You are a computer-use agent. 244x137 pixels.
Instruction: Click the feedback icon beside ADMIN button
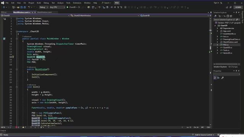click(231, 7)
